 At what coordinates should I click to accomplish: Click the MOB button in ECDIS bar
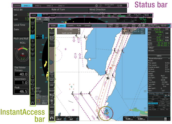(52, 107)
